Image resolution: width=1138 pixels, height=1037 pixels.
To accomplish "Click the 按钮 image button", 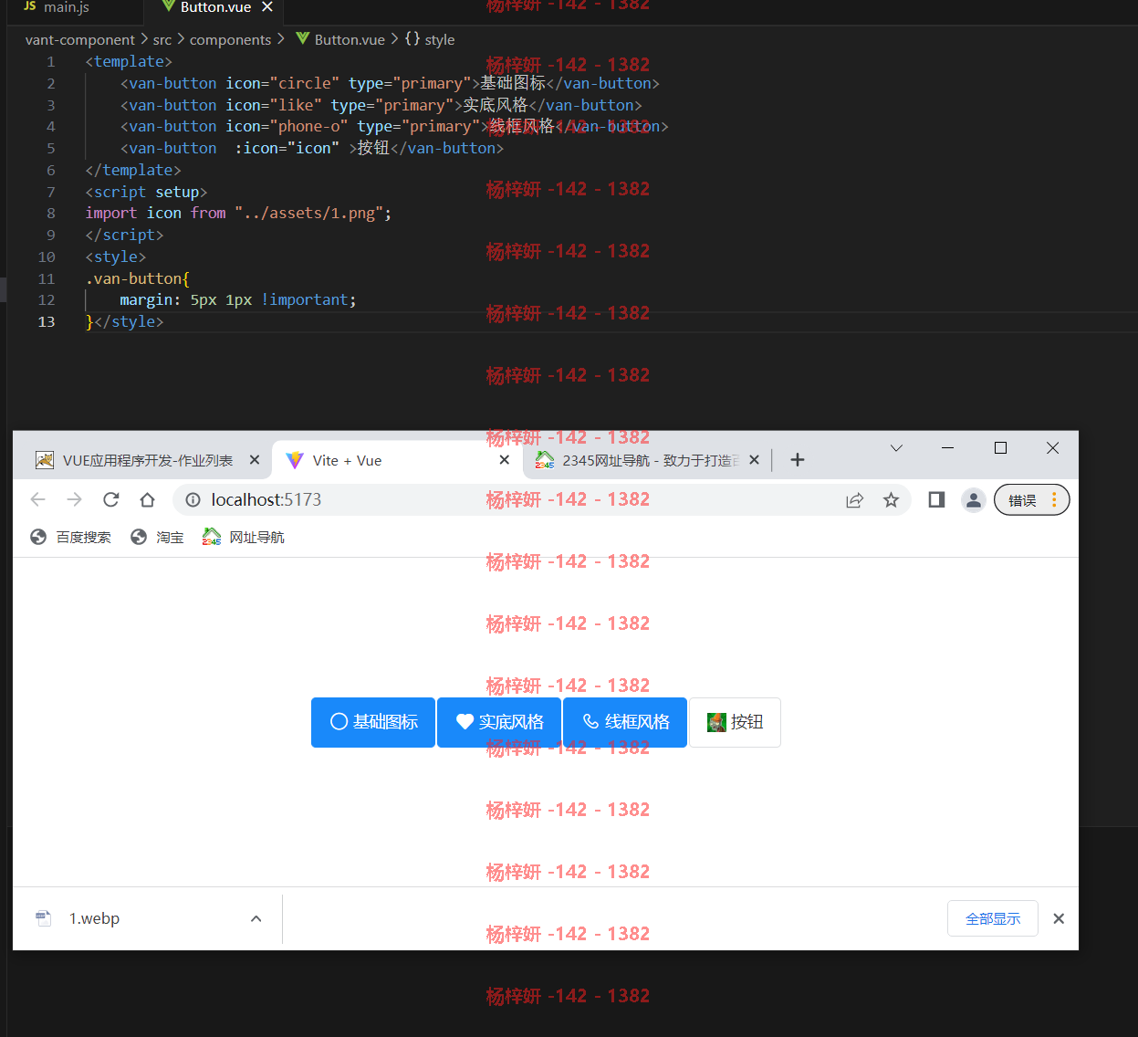I will tap(735, 722).
